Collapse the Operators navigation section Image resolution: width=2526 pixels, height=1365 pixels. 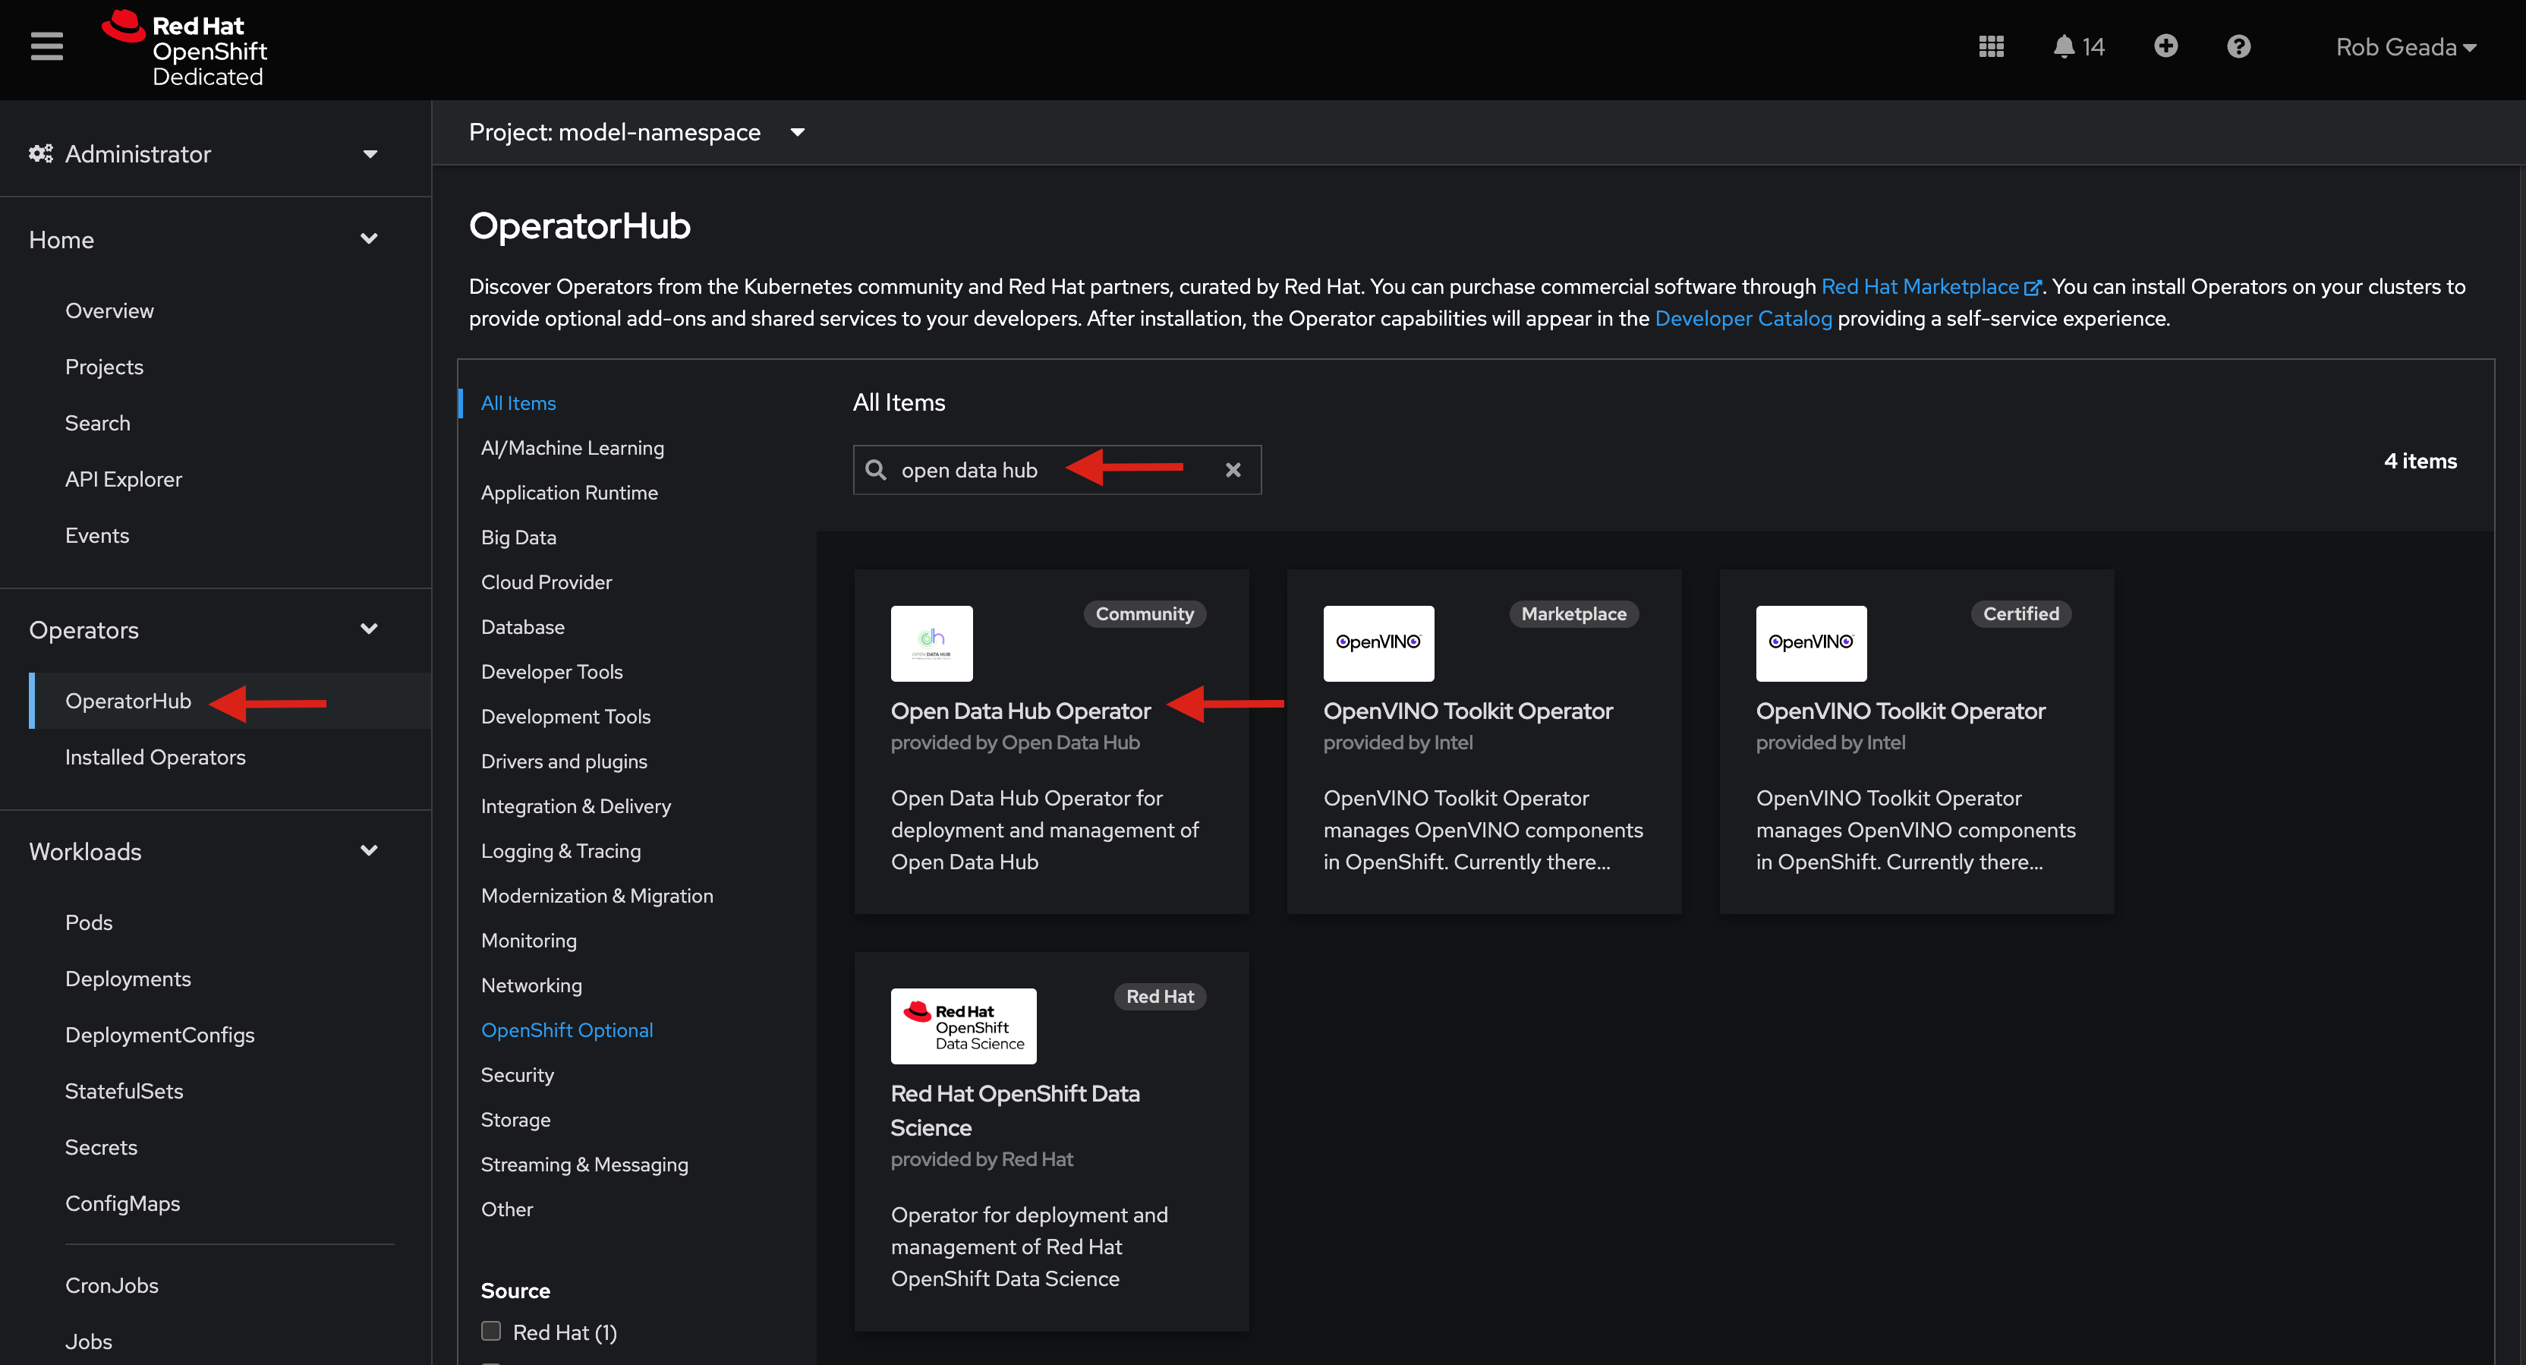(204, 629)
